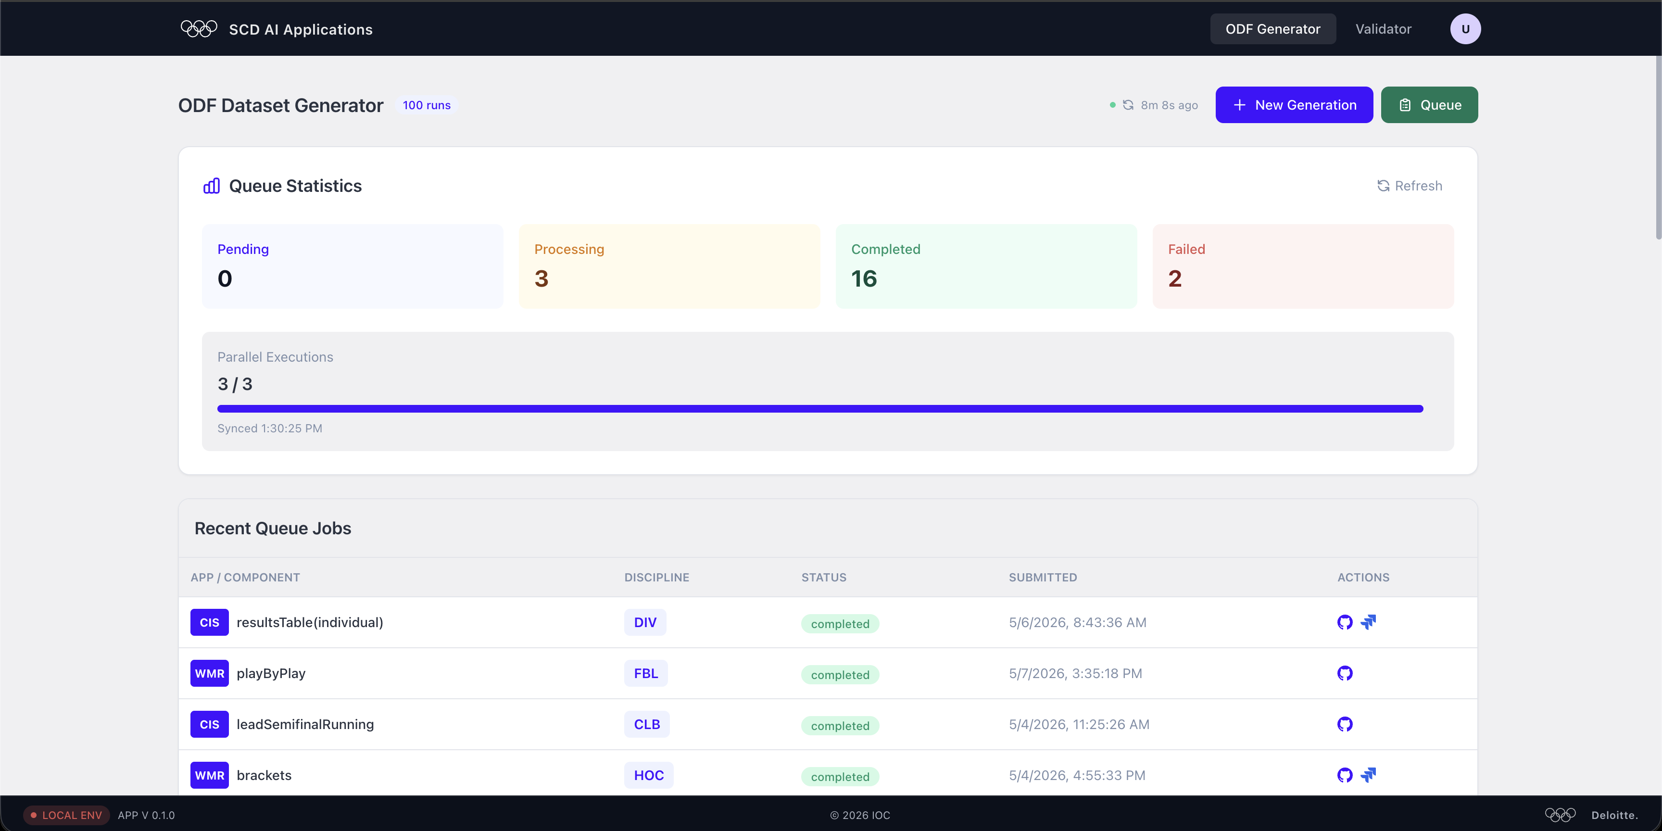Open Jira link for resultsTable(individual) job
This screenshot has height=831, width=1662.
coord(1369,622)
